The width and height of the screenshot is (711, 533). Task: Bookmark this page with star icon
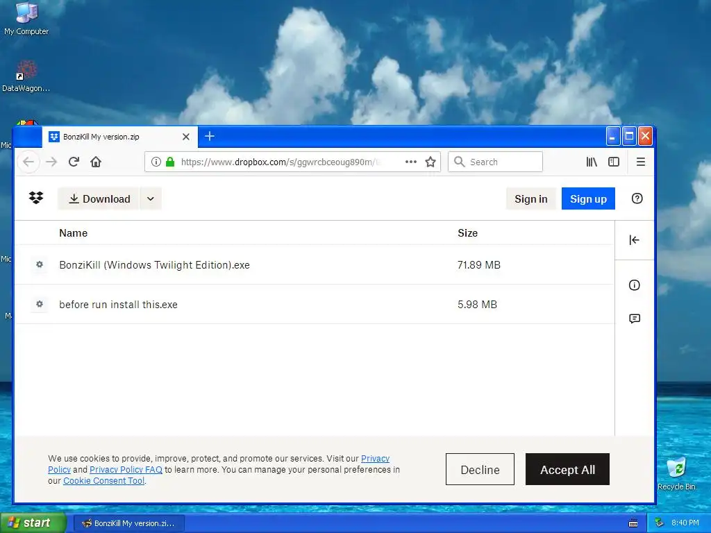click(430, 162)
